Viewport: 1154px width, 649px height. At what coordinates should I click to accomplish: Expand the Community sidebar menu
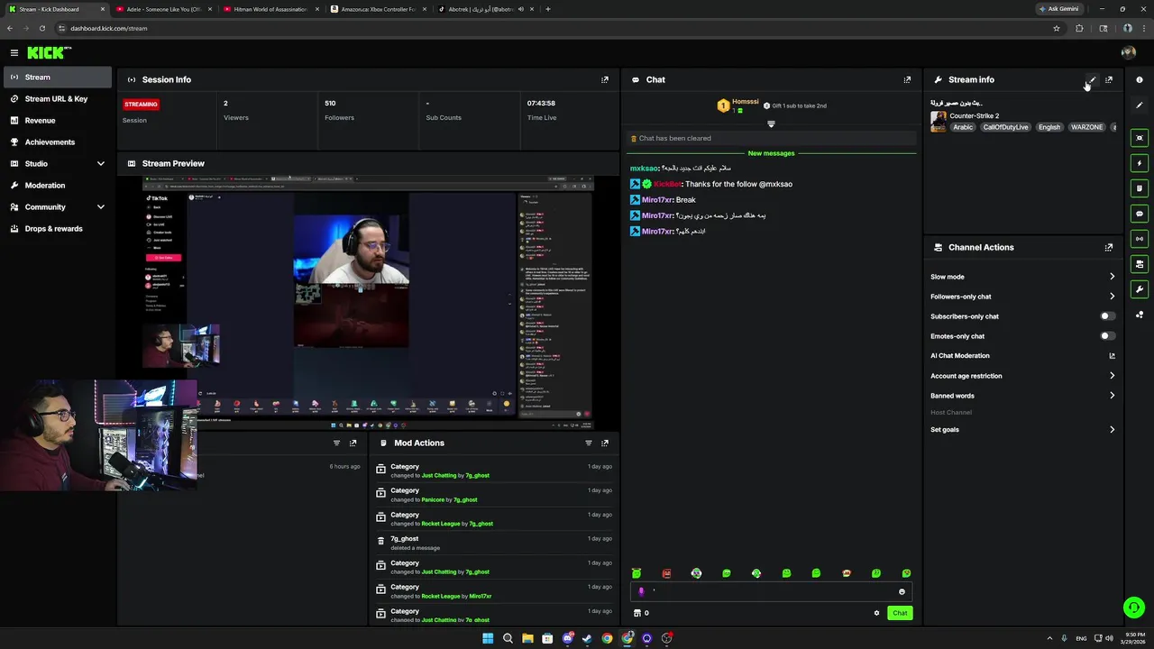[x=100, y=206]
